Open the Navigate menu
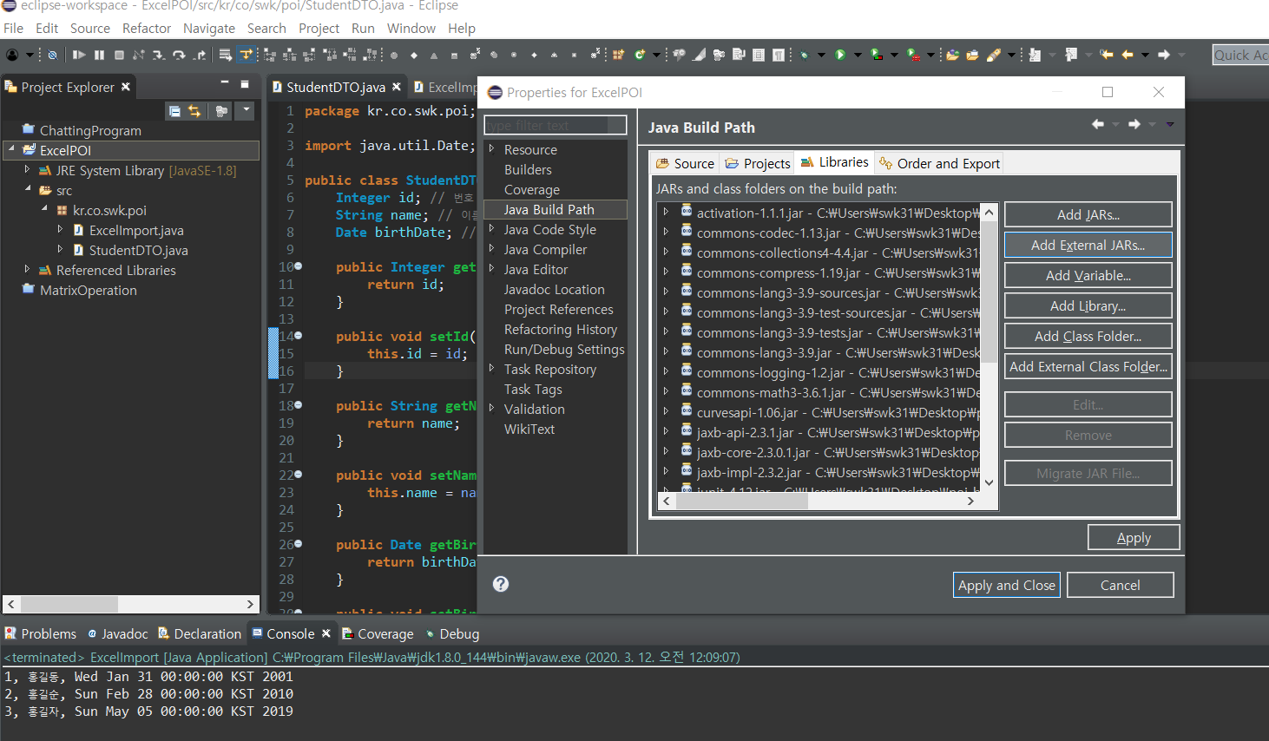 [209, 28]
